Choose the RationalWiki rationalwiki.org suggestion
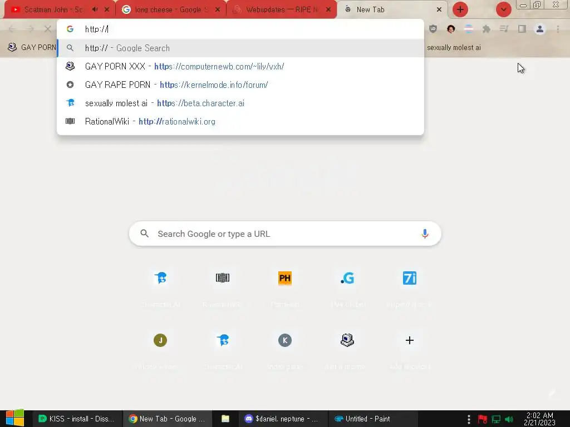Image resolution: width=570 pixels, height=427 pixels. (240, 121)
